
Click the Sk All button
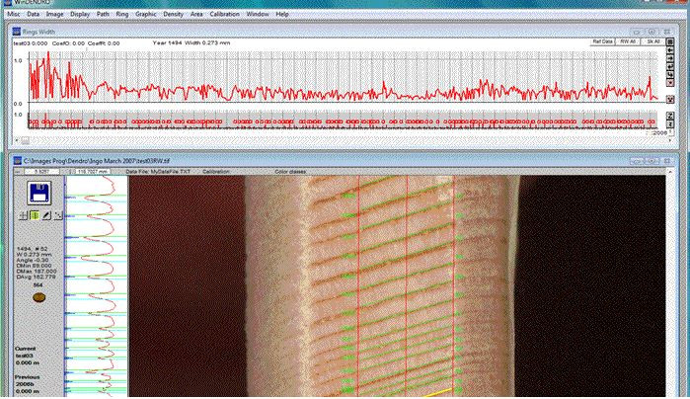point(652,41)
